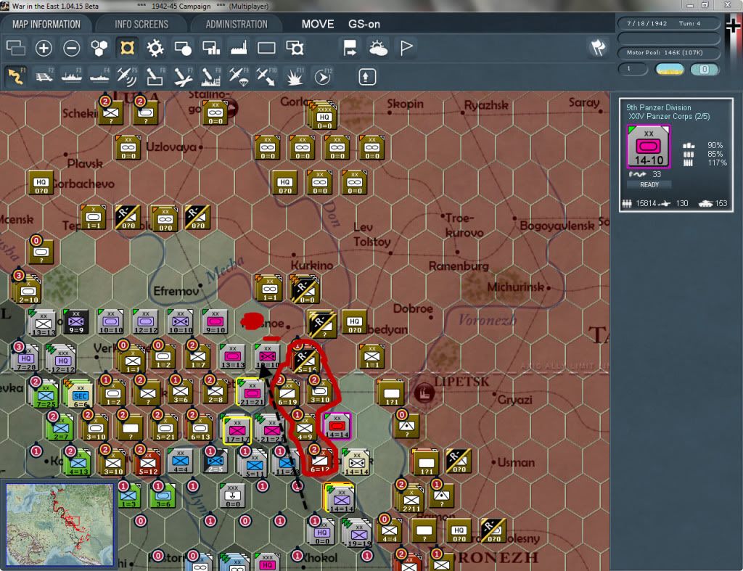The height and width of the screenshot is (571, 743).
Task: Click the upload arrow box icon
Action: click(x=367, y=77)
